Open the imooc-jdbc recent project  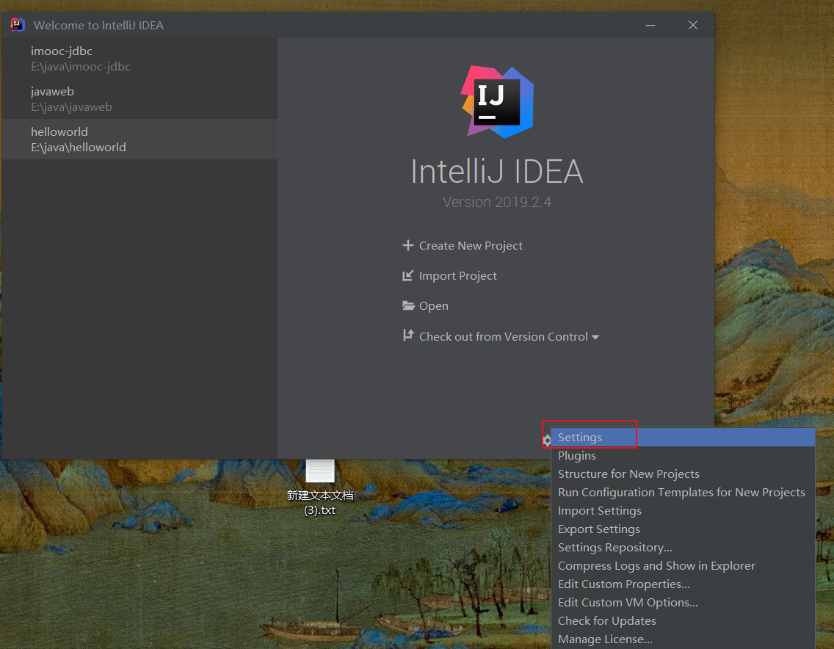(139, 59)
